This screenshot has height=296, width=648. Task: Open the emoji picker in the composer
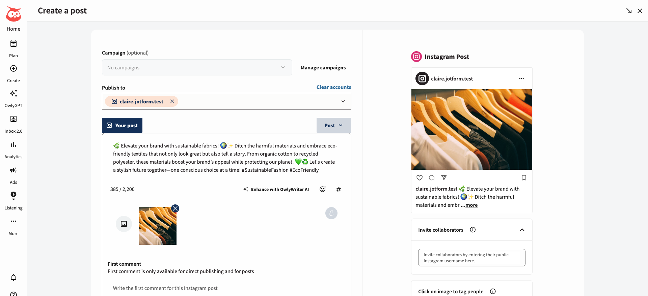(323, 189)
